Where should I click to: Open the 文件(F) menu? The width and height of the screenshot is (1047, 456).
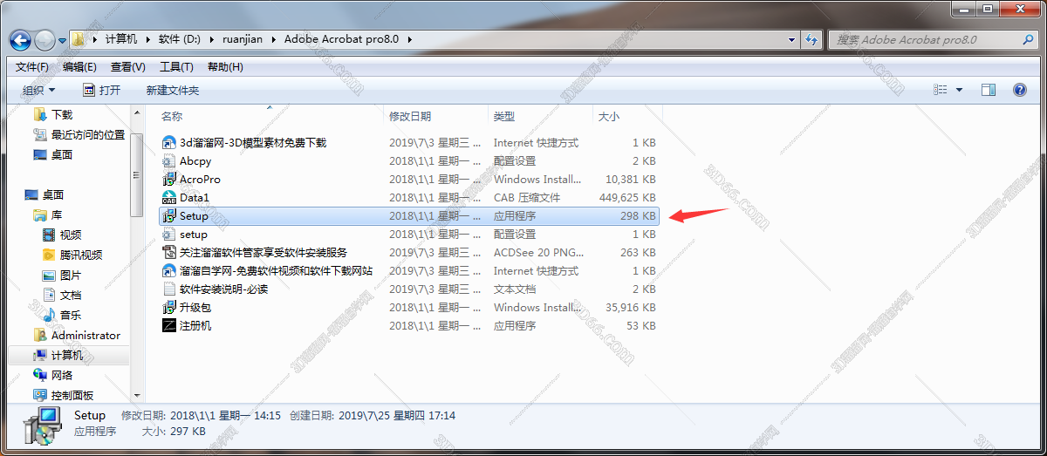point(32,67)
